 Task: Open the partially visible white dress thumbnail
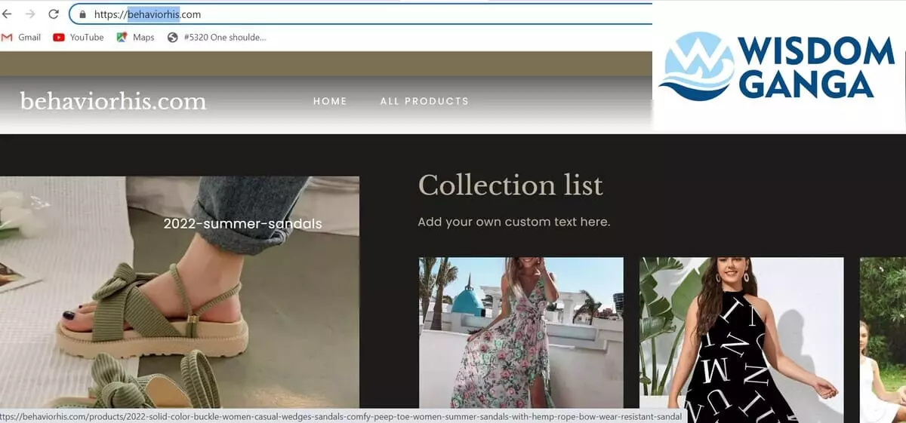(883, 339)
